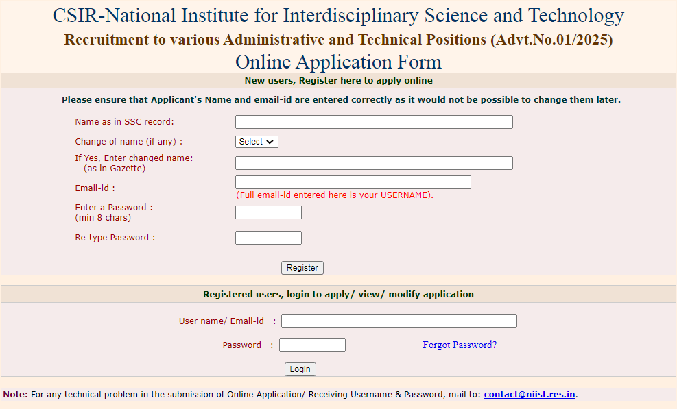Focus the login Password field
The height and width of the screenshot is (409, 677).
click(312, 345)
